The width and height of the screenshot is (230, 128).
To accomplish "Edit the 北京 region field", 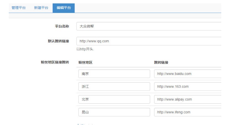I will (x=114, y=99).
